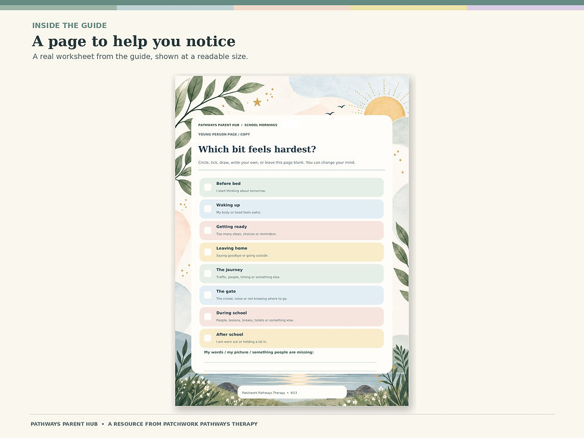584x438 pixels.
Task: Click the text "I start thinking about tomorrow."
Action: [x=241, y=191]
